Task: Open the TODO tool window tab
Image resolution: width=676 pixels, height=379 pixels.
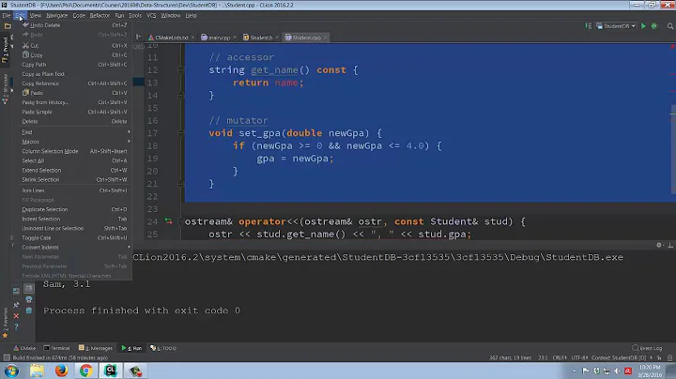Action: (x=163, y=348)
